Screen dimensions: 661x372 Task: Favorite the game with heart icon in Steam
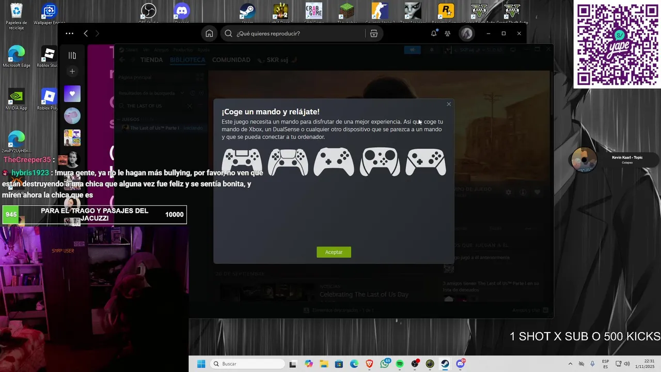pos(537,192)
